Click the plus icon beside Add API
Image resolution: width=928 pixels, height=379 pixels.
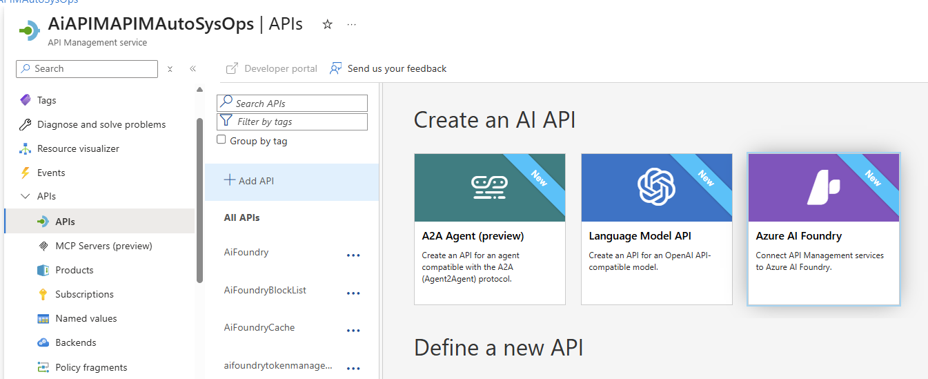[x=230, y=180]
